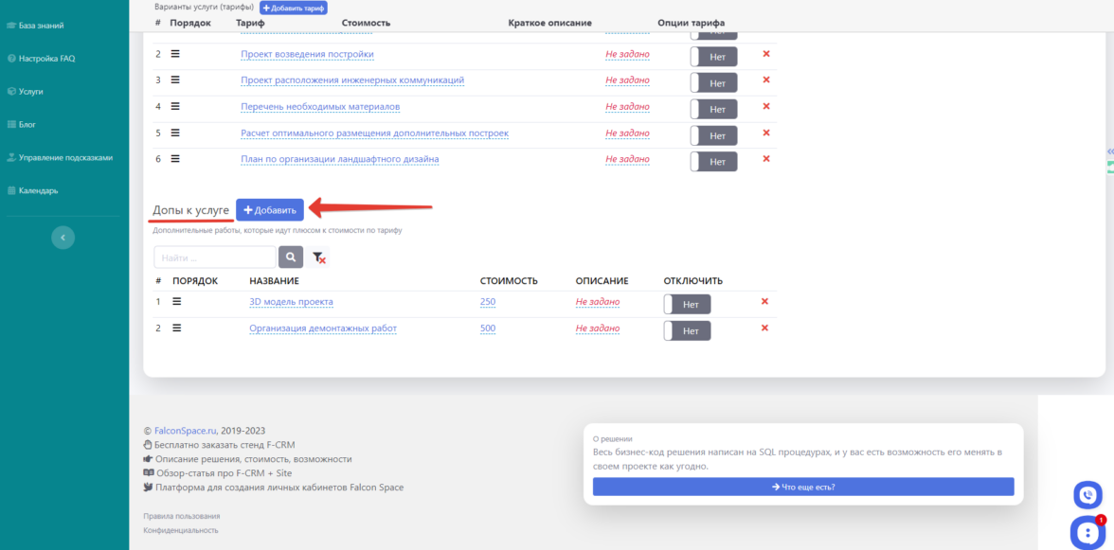
Task: Click the phone call widget icon
Action: click(1087, 494)
